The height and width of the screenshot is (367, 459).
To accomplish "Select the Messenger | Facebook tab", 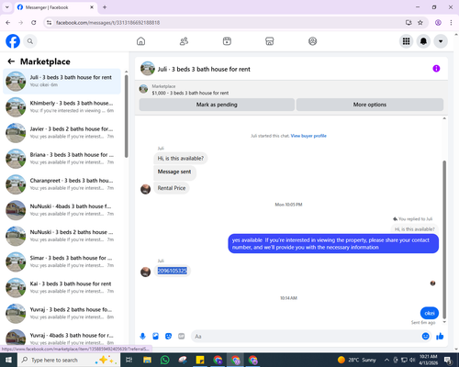I will (55, 7).
